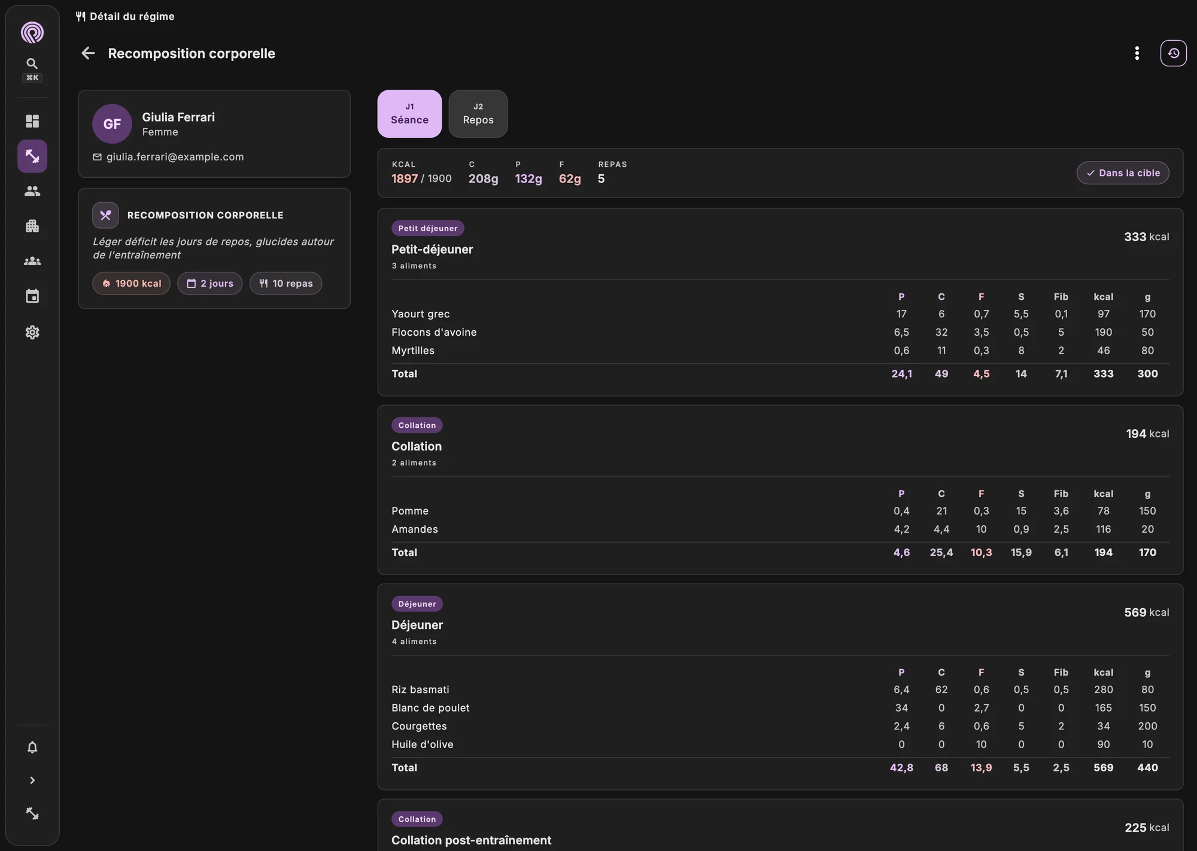
Task: Click the Blanc de poulet row
Action: [780, 708]
